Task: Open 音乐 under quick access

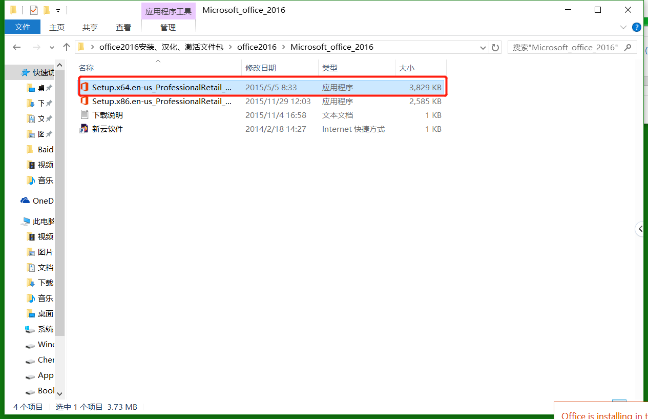Action: tap(40, 180)
